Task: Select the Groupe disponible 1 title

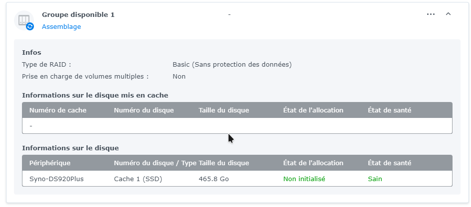Action: (78, 15)
